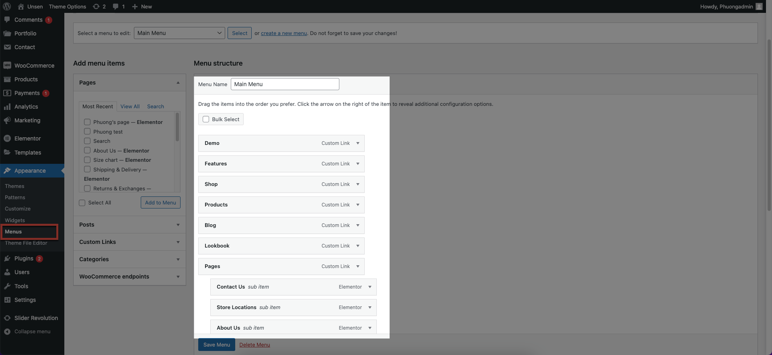The width and height of the screenshot is (772, 355).
Task: Click the Analytics bar chart icon
Action: (7, 107)
